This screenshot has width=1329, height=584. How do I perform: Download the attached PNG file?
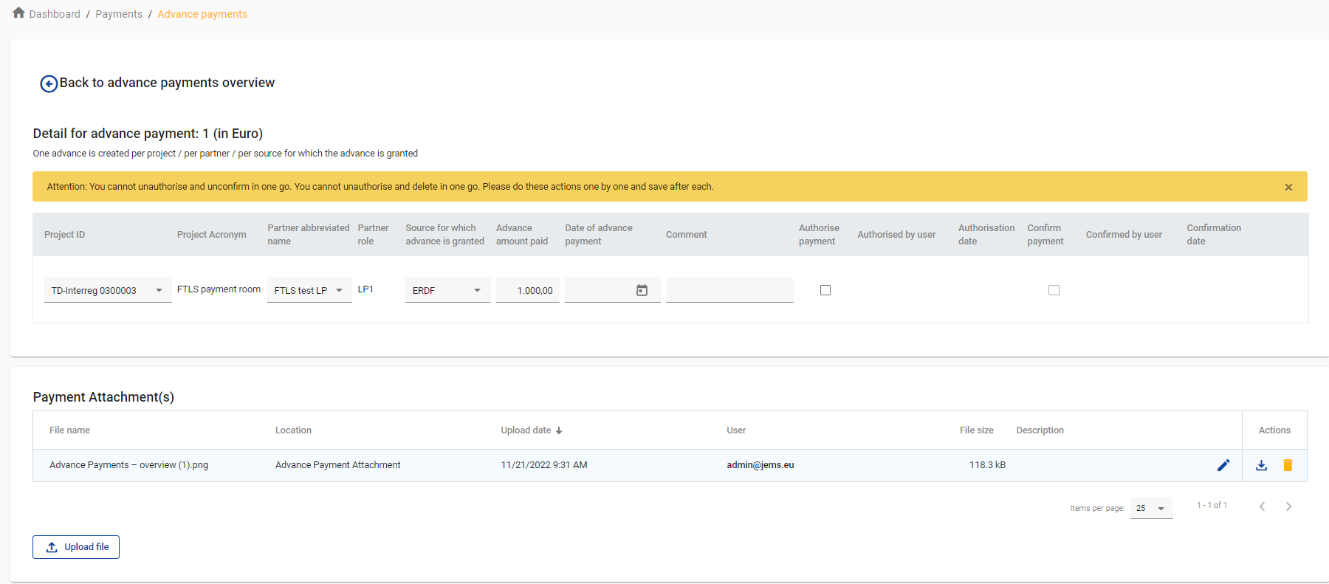point(1261,465)
